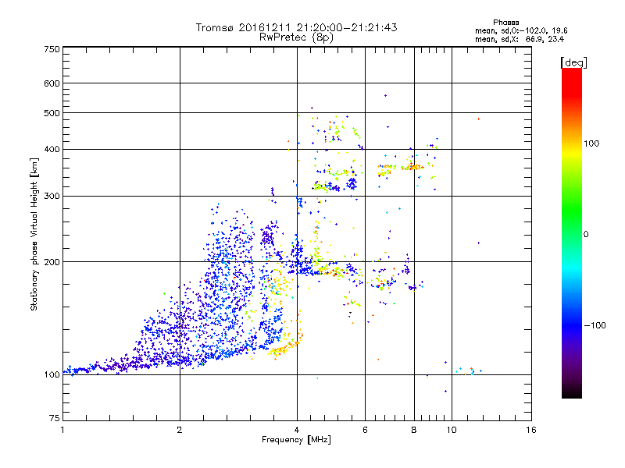Select the 'RwPretec (8p)' subtitle
Viewport: 625px width, 468px height.
pos(296,37)
